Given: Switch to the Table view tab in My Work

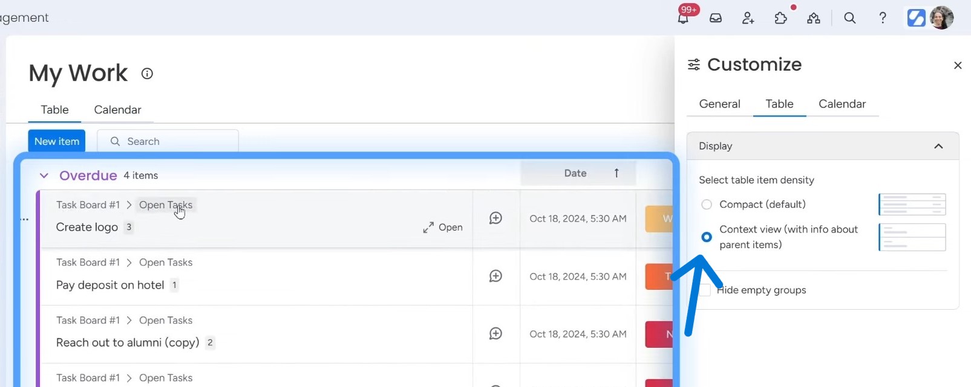Looking at the screenshot, I should click(x=54, y=110).
